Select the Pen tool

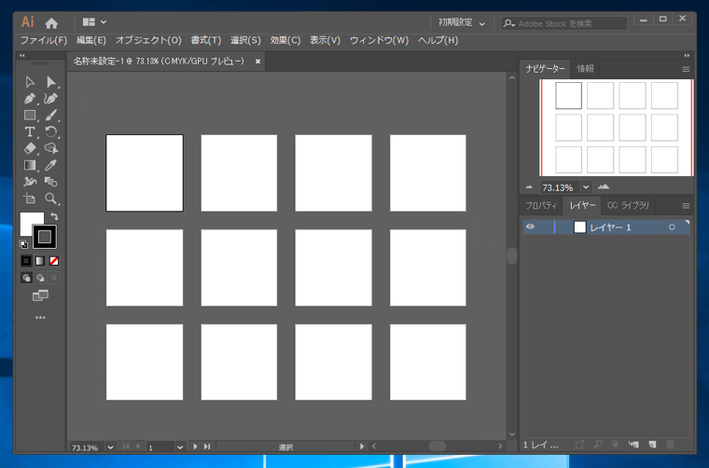click(30, 99)
